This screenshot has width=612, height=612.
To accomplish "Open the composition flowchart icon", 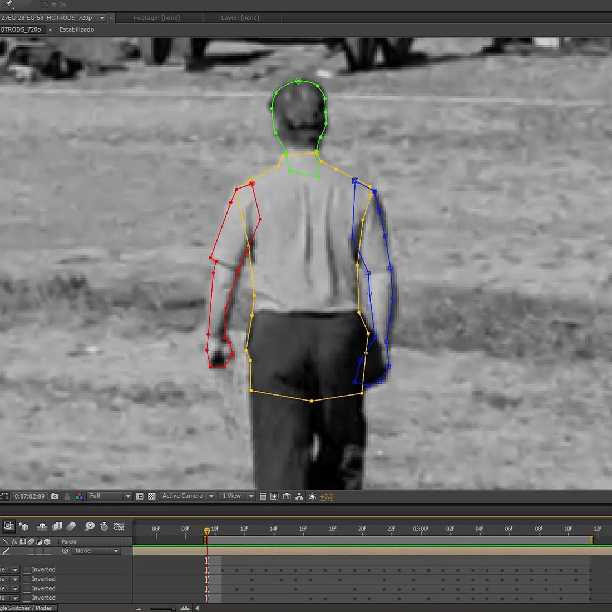I will (x=299, y=496).
